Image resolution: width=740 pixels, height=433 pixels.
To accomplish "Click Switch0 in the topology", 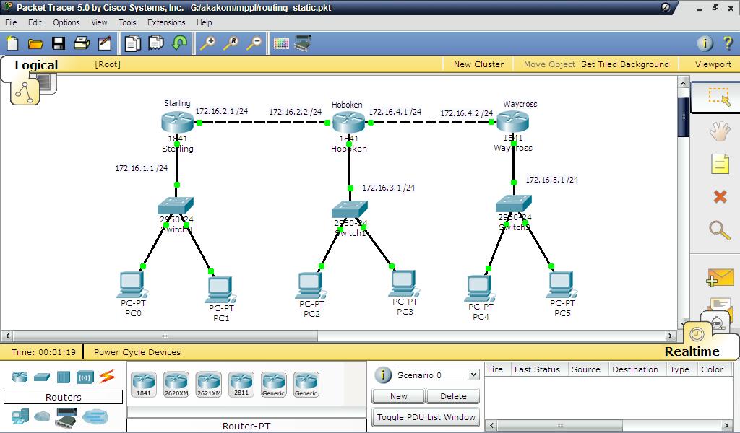I will (x=176, y=206).
